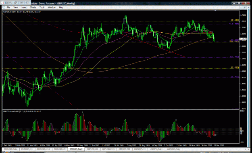Image resolution: width=252 pixels, height=153 pixels.
Task: Click the '7 Aug 2009' date label
Action: pyautogui.click(x=131, y=145)
